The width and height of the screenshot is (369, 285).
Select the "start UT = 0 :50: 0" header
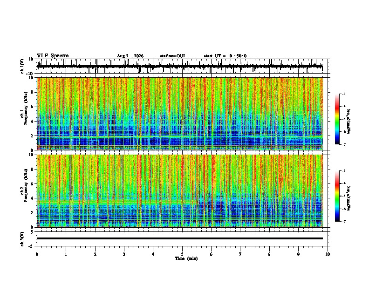tap(225, 56)
